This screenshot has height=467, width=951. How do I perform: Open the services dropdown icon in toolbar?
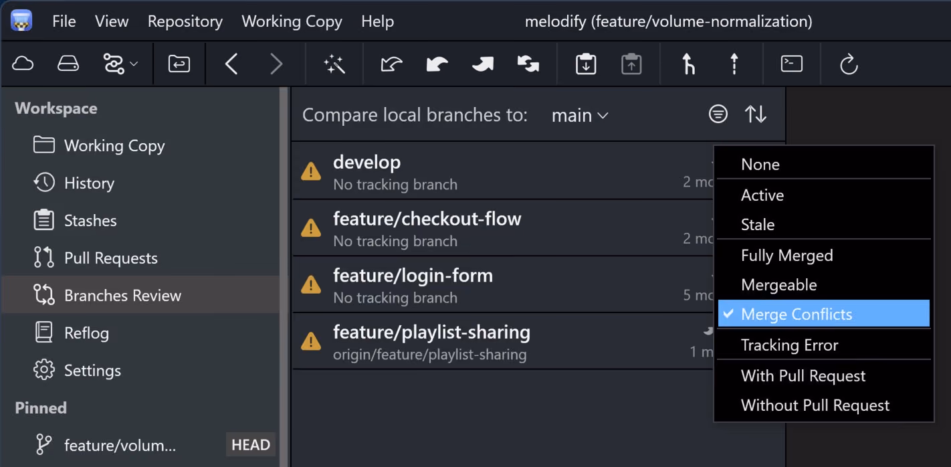coord(120,64)
